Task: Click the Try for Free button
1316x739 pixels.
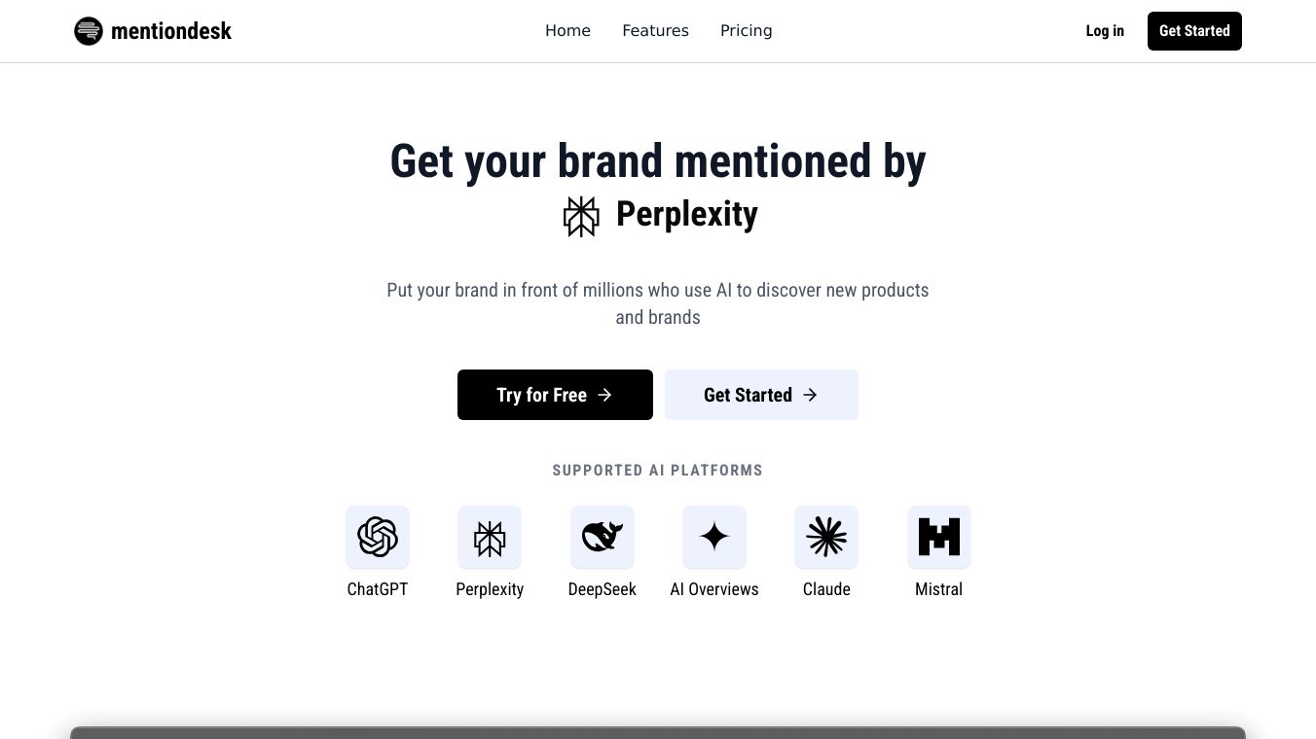Action: click(x=555, y=395)
